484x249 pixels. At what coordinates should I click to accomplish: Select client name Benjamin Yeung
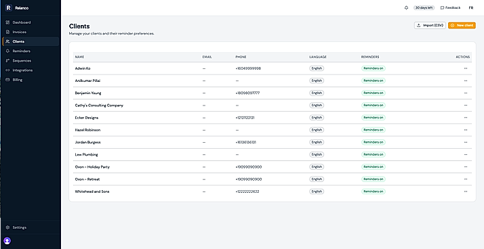[x=88, y=93]
